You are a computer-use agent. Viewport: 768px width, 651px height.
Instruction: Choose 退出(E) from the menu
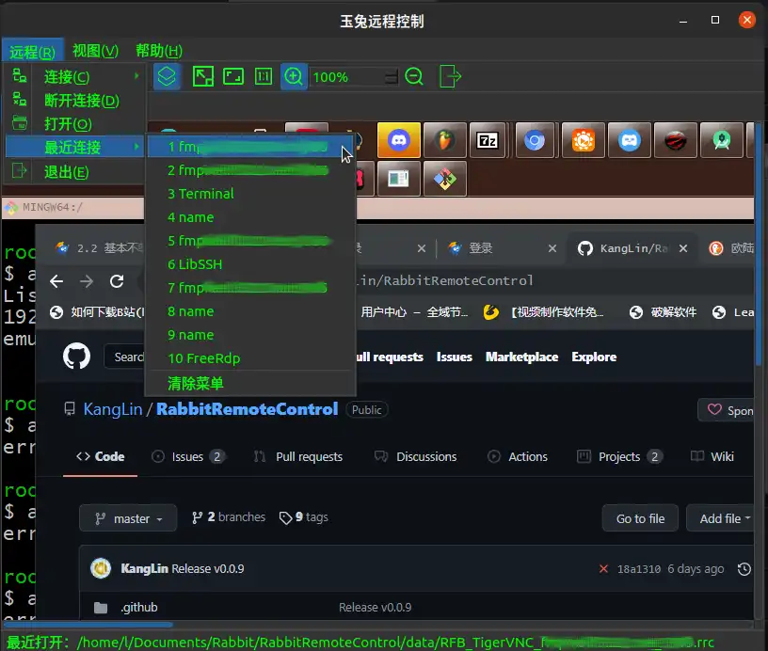(x=75, y=172)
